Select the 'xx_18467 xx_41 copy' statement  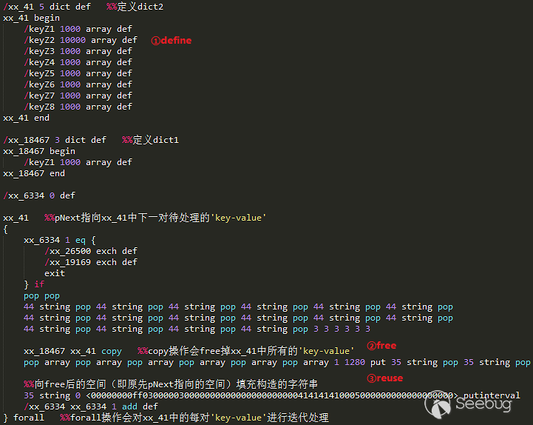(x=72, y=351)
